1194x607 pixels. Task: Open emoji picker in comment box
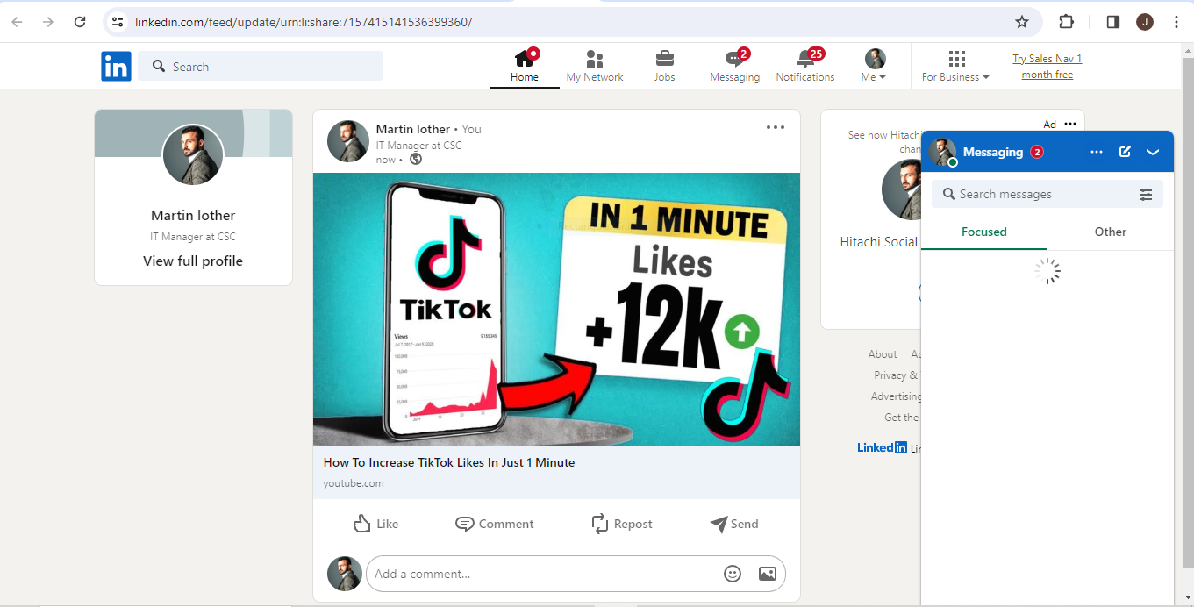pyautogui.click(x=733, y=574)
